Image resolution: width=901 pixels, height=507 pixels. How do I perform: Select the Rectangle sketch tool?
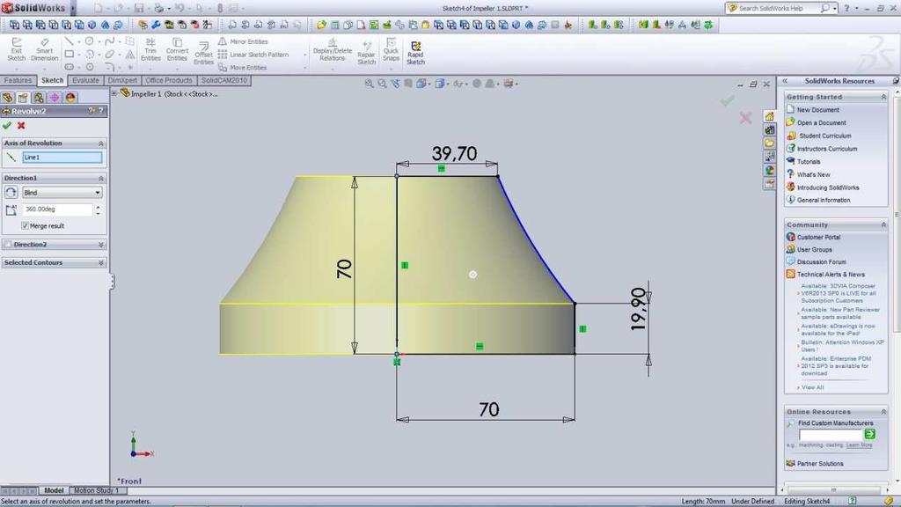coord(69,54)
